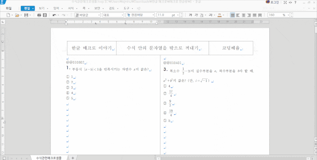Expand the underline style dropdown arrow

[x=205, y=15]
